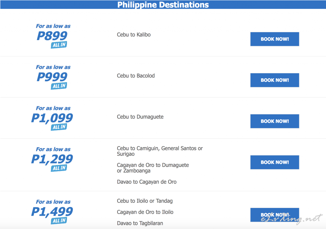Select the P899 price text

(52, 36)
